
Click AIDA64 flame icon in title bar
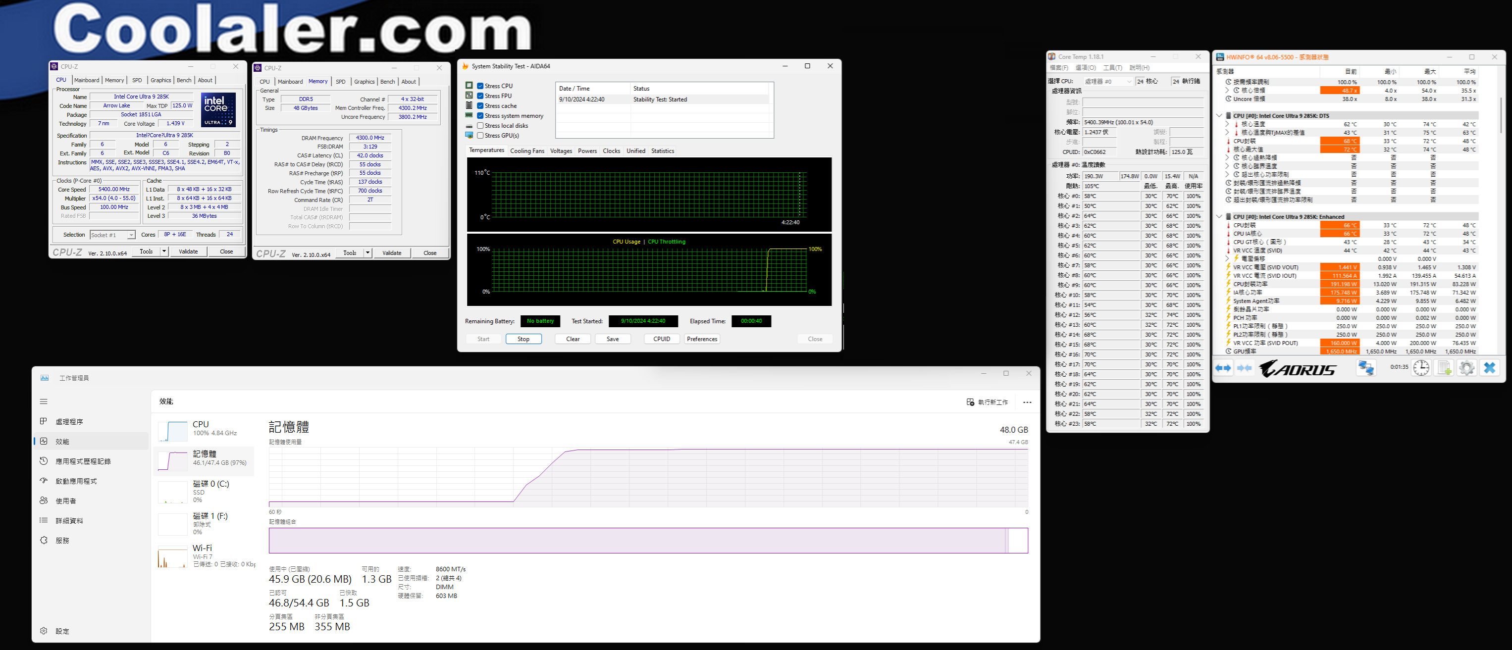(466, 66)
